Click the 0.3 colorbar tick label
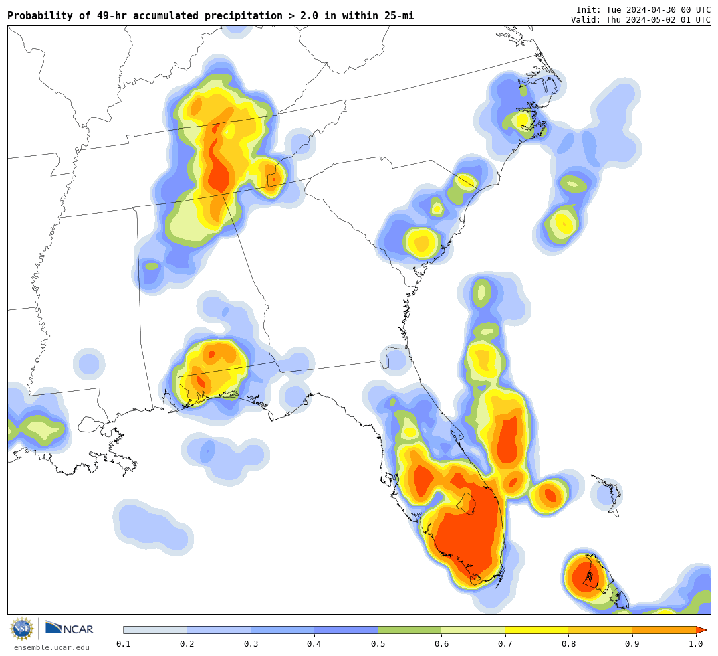 (251, 643)
